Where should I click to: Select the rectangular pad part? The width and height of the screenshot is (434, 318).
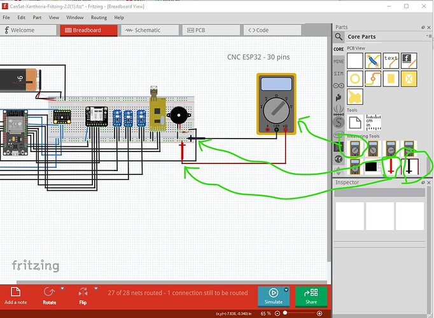(391, 79)
